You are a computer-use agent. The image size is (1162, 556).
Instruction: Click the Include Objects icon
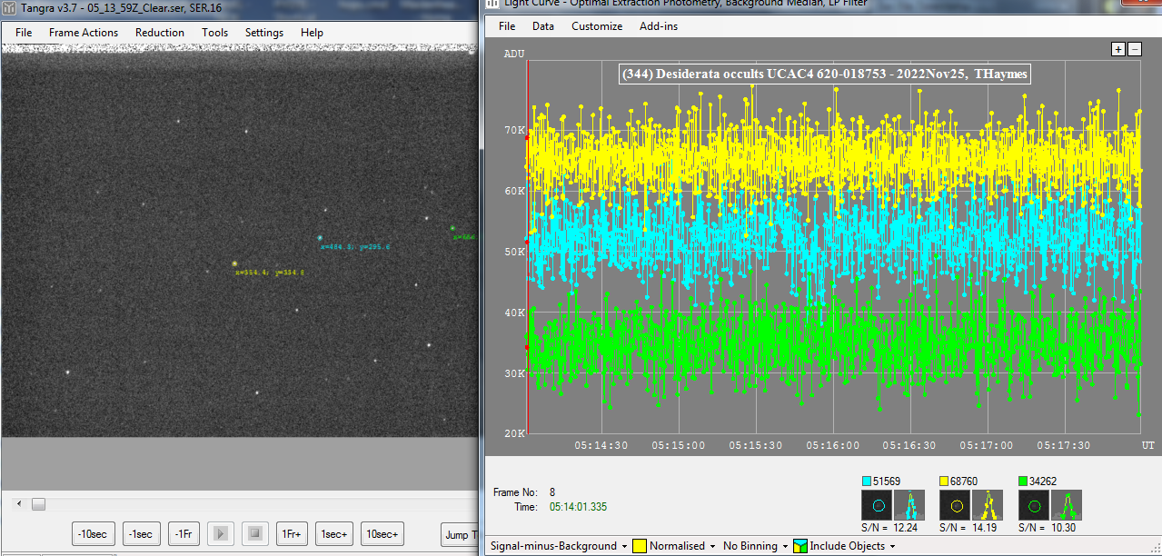800,546
